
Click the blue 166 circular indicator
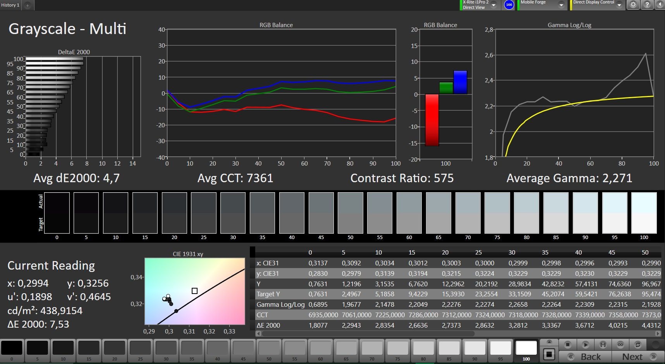[x=509, y=5]
